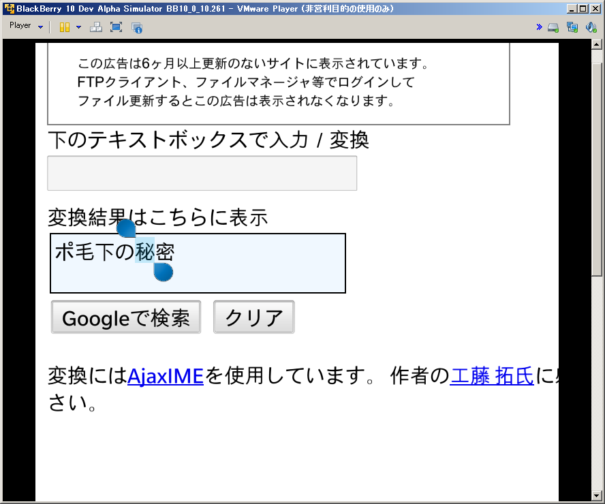Screen dimensions: 605x504
Task: Click the yellow pause virtual machine icon
Action: click(65, 27)
